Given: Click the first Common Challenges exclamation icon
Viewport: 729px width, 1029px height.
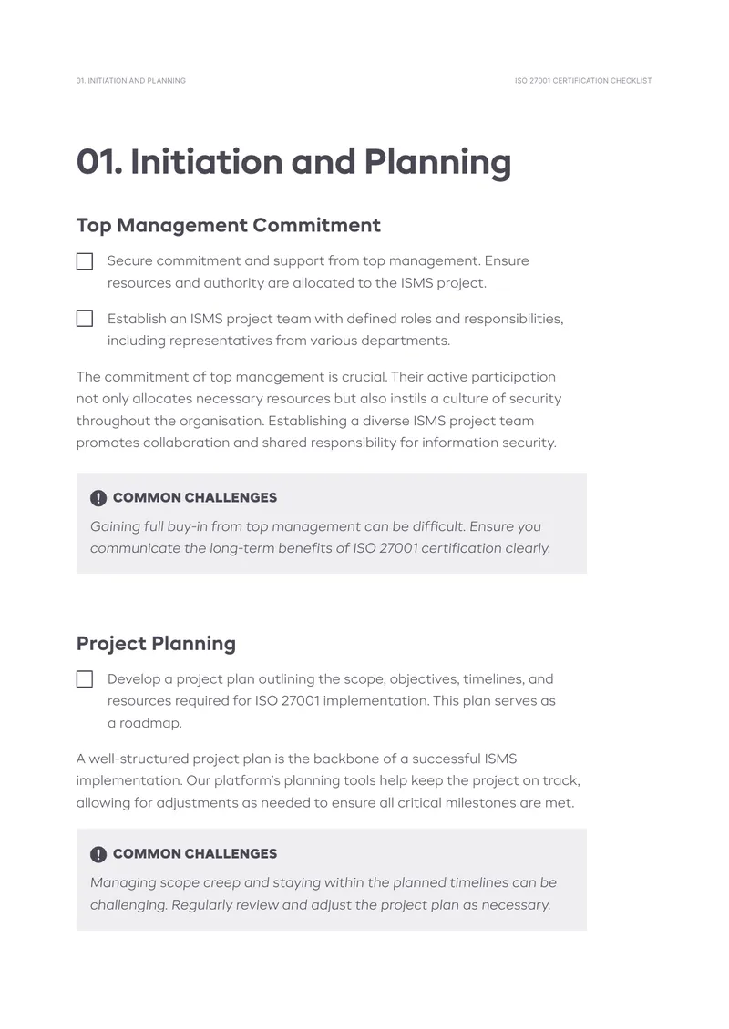Looking at the screenshot, I should click(98, 498).
